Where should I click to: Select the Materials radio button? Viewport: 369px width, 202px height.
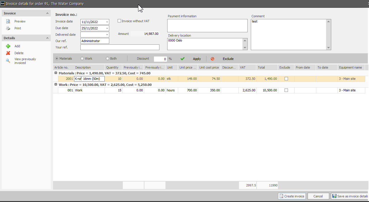point(57,58)
